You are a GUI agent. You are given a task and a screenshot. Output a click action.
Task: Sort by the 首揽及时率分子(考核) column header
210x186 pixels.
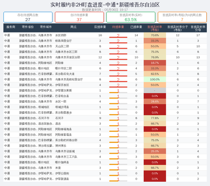(178, 29)
